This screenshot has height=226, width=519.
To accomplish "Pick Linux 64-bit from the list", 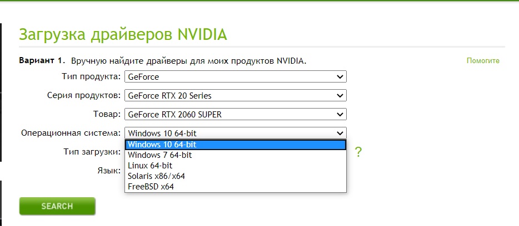I will (235, 166).
